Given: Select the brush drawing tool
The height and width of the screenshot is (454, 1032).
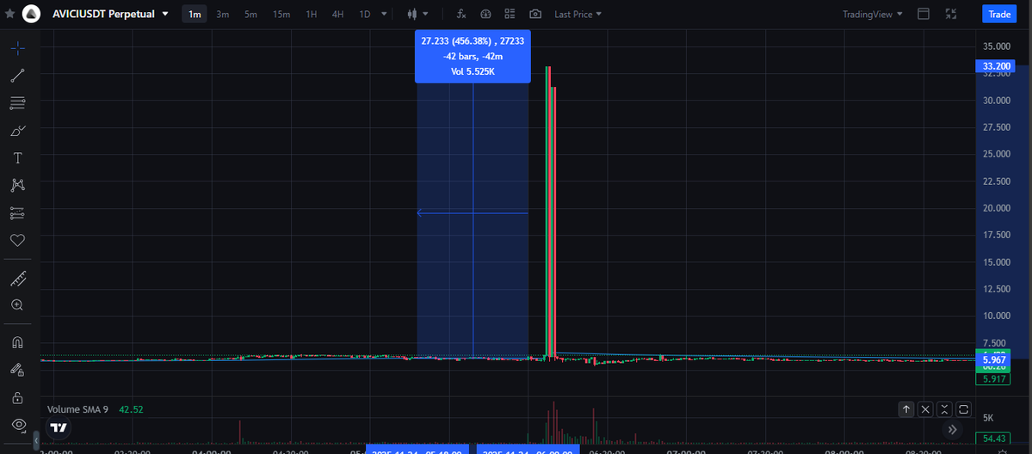Looking at the screenshot, I should coord(18,131).
